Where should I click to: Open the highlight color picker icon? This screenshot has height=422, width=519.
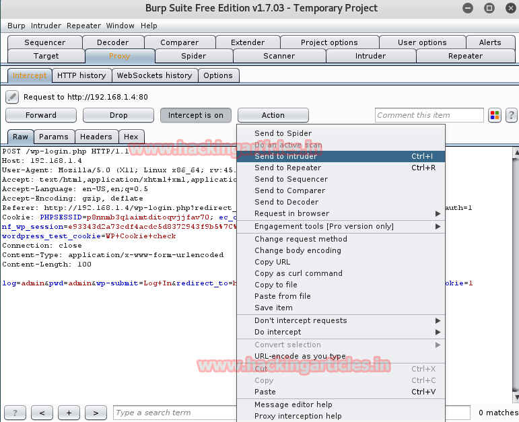[495, 115]
